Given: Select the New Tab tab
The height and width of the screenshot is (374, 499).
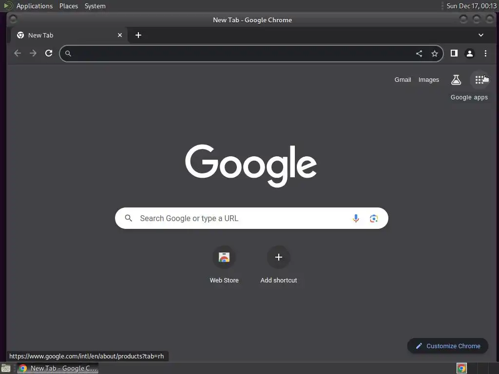Looking at the screenshot, I should (69, 35).
